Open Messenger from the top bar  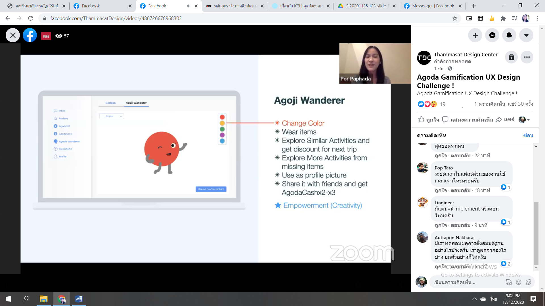click(x=492, y=35)
